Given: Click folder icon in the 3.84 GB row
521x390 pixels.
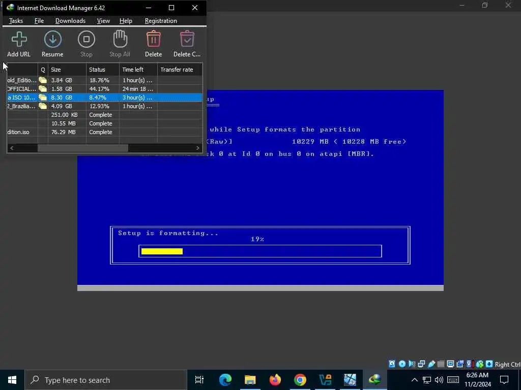Looking at the screenshot, I should click(x=43, y=80).
